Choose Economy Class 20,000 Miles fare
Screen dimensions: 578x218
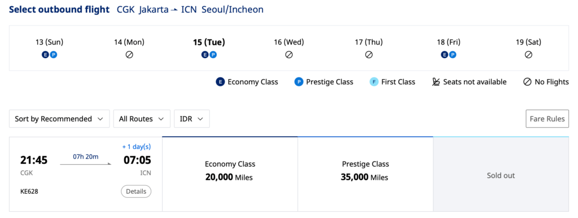pyautogui.click(x=230, y=174)
